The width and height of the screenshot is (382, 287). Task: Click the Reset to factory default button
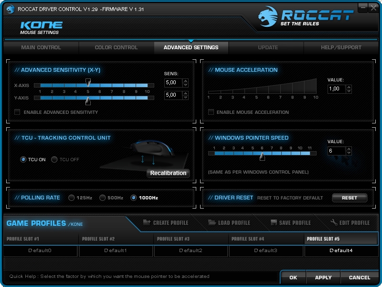350,198
